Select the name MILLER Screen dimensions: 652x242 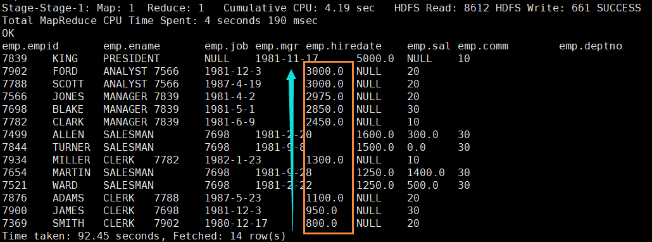pyautogui.click(x=72, y=160)
